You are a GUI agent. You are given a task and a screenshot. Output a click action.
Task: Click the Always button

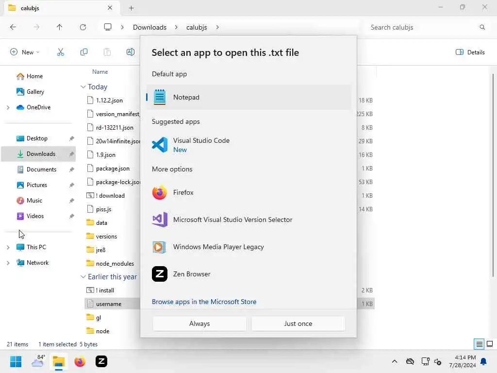coord(199,323)
